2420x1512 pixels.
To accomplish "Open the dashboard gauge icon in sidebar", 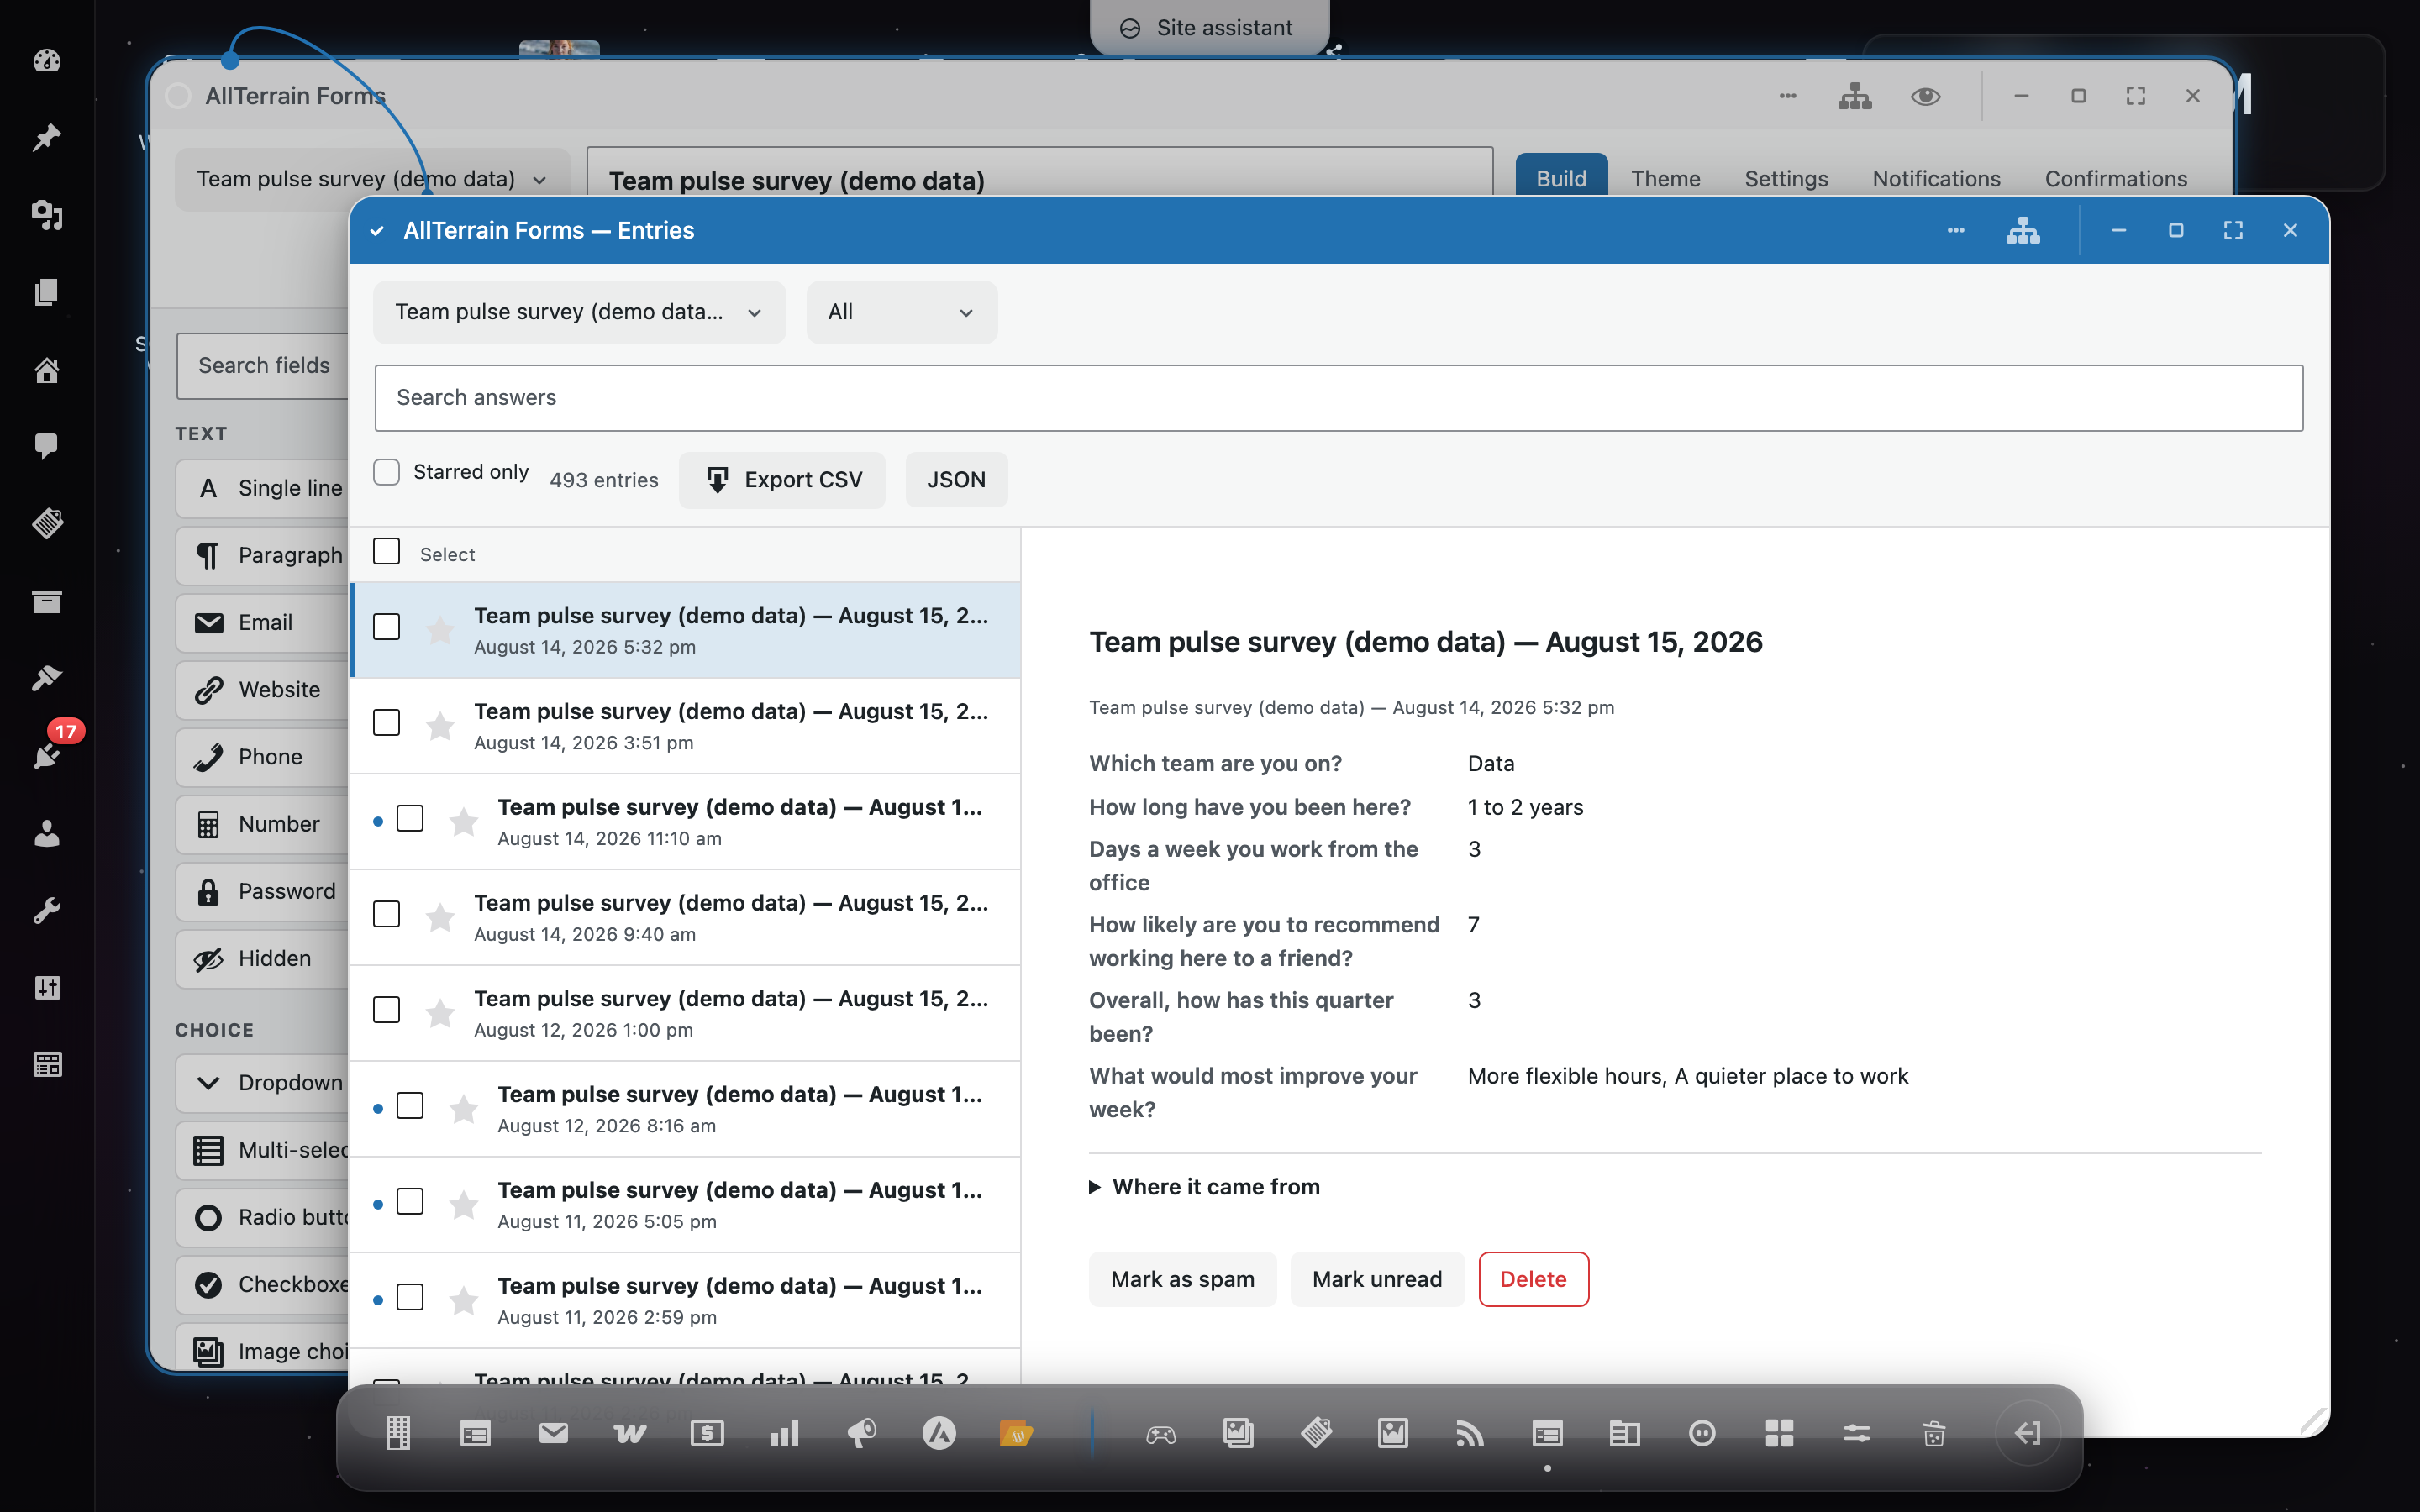I will 47,60.
